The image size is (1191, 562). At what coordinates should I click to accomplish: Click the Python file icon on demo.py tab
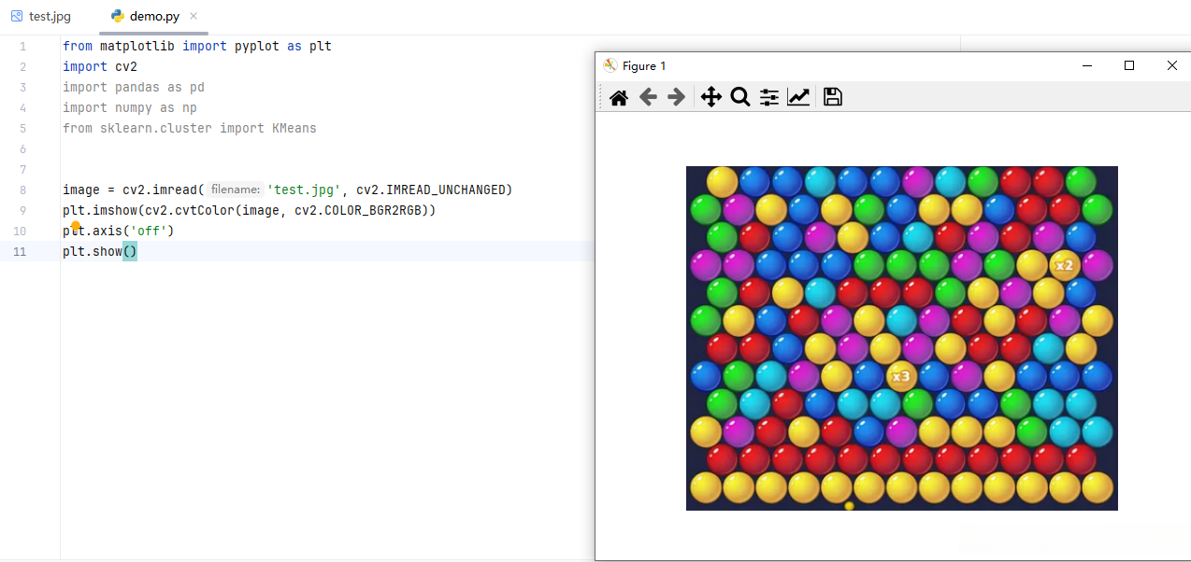click(117, 17)
